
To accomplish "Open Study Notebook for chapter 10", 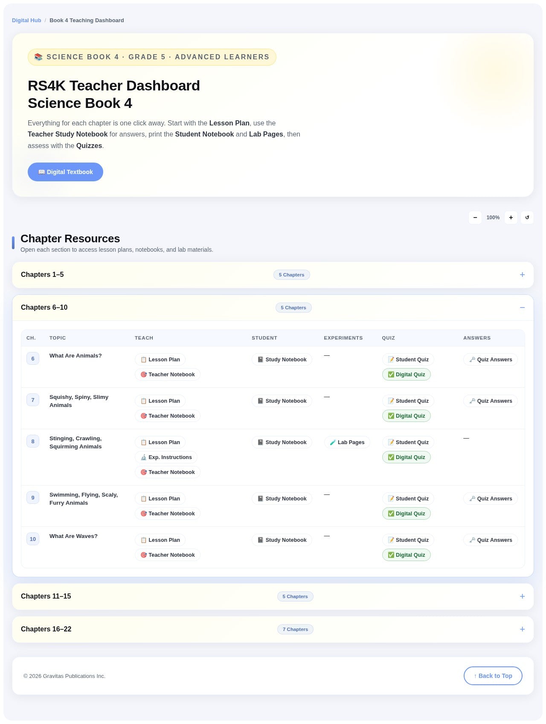I will [282, 540].
